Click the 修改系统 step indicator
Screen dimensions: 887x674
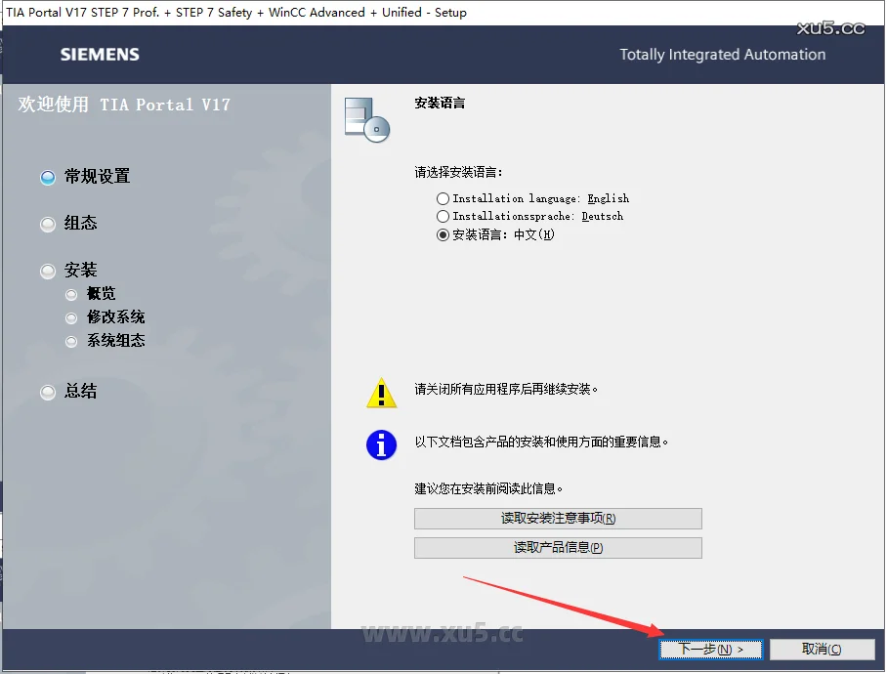pos(70,316)
